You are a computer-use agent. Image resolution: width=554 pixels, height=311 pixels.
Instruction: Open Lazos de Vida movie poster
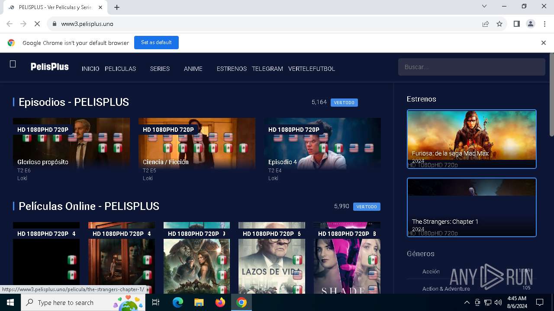coord(272,258)
